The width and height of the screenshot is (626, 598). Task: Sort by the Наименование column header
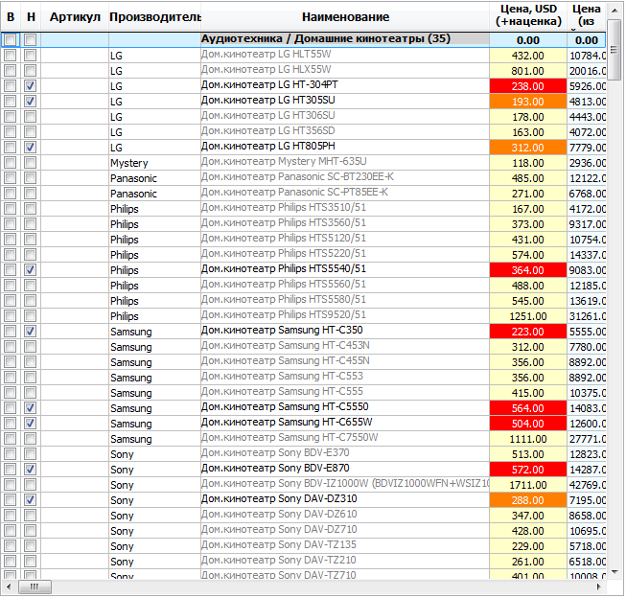click(345, 16)
